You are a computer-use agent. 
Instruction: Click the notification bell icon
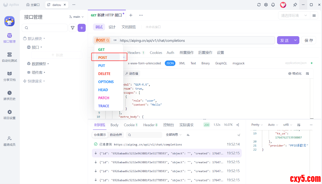pos(273,5)
